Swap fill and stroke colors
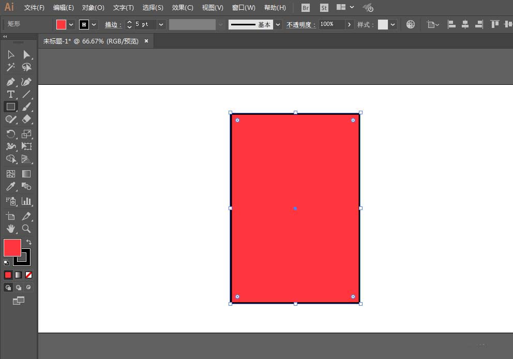Viewport: 513px width, 359px height. pos(29,242)
